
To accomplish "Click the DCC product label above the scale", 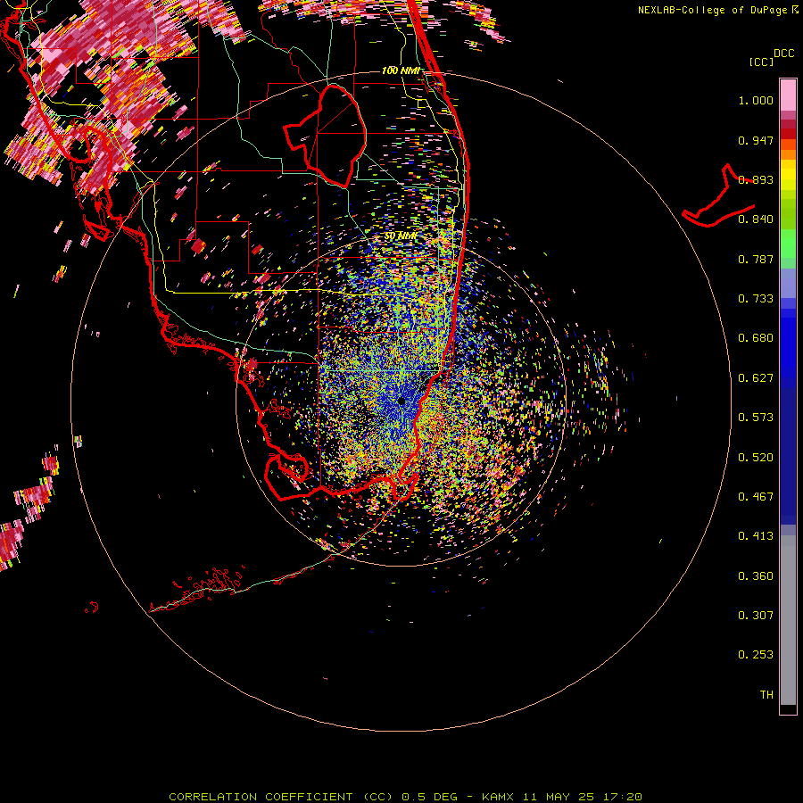I will coord(783,54).
